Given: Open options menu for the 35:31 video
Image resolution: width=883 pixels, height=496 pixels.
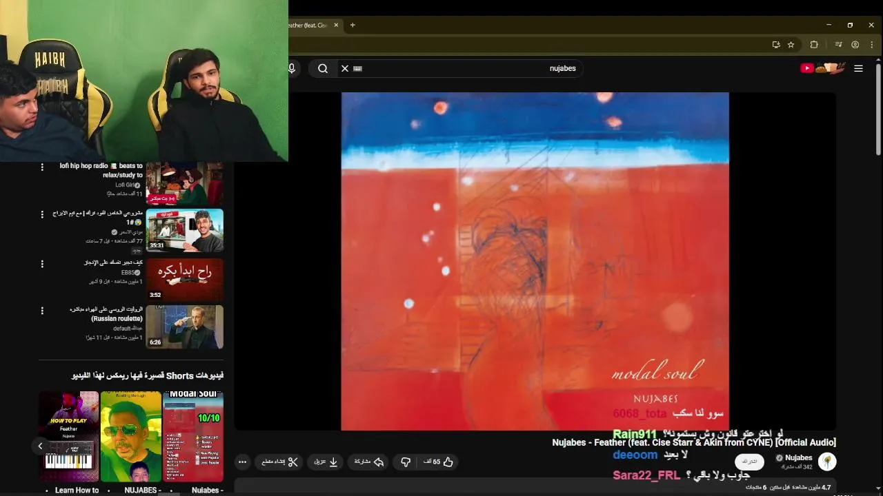Looking at the screenshot, I should pos(42,214).
